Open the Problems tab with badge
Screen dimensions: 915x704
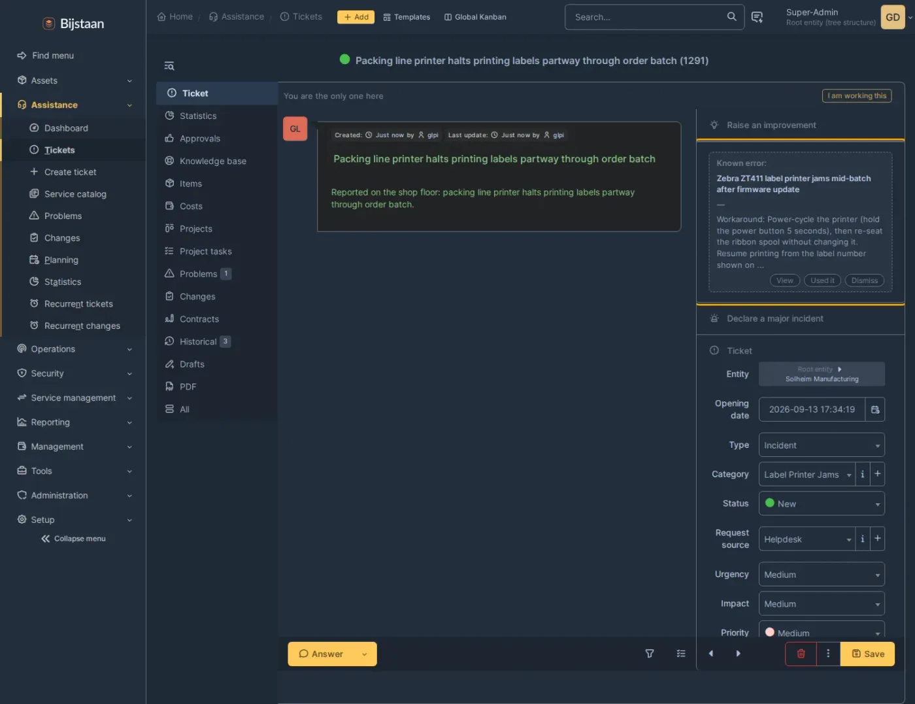pos(216,274)
